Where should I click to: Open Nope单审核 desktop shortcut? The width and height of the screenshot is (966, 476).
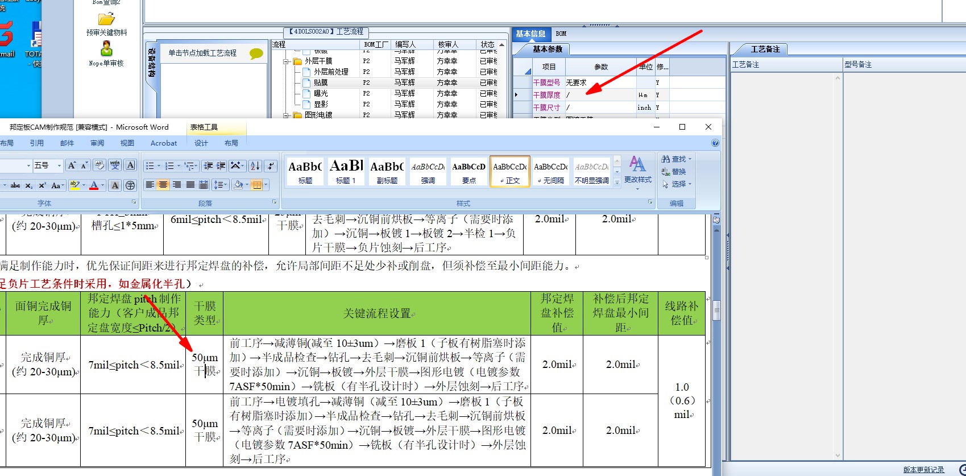tap(106, 53)
